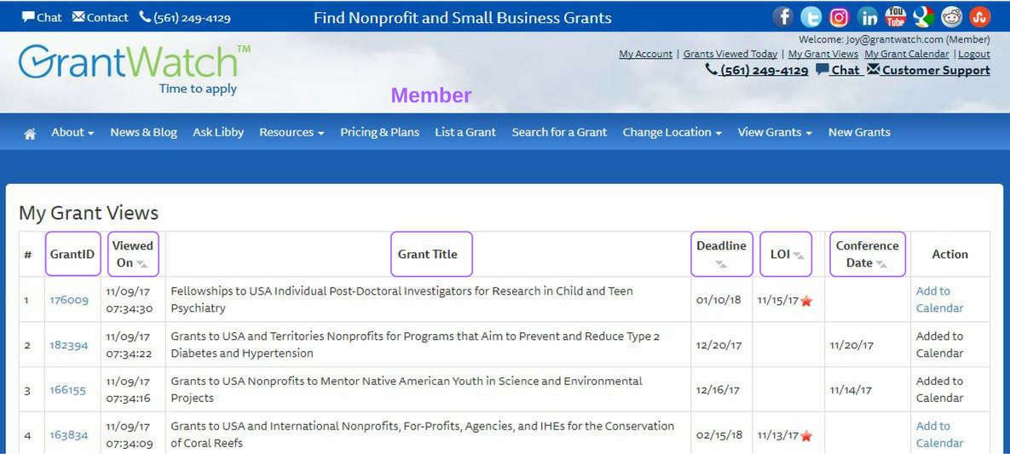This screenshot has height=454, width=1010.
Task: Open Chat in the top bar
Action: (x=42, y=17)
